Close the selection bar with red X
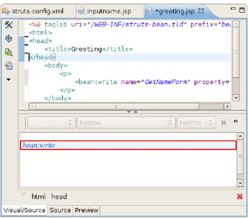The width and height of the screenshot is (248, 218). click(x=239, y=197)
